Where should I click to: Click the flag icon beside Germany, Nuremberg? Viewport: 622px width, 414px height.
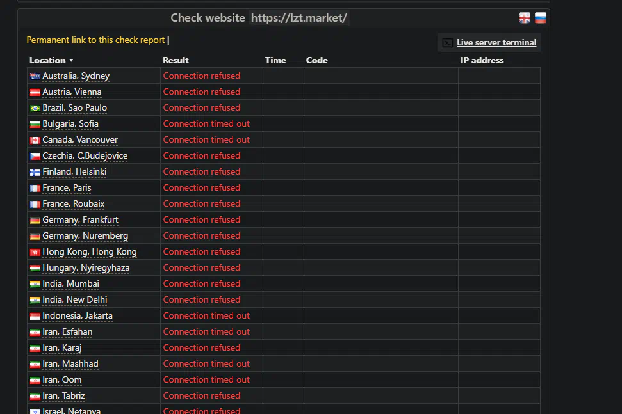tap(35, 236)
